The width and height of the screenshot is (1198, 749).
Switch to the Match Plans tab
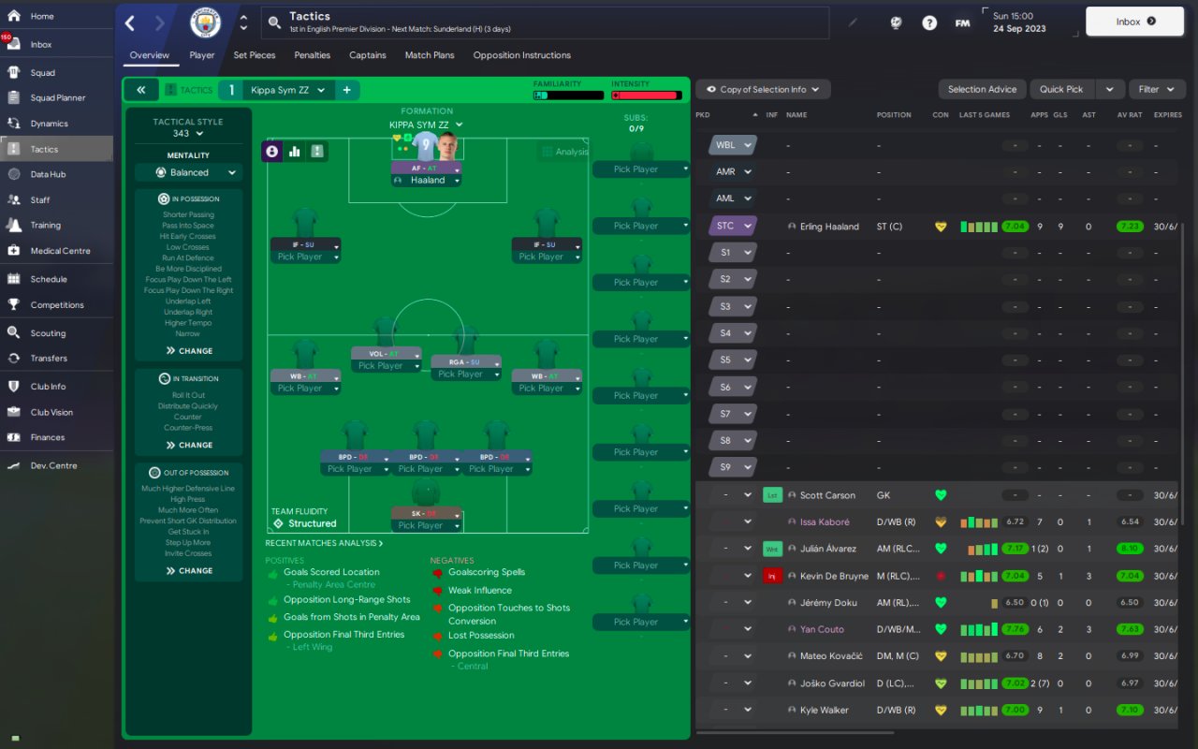(x=430, y=55)
